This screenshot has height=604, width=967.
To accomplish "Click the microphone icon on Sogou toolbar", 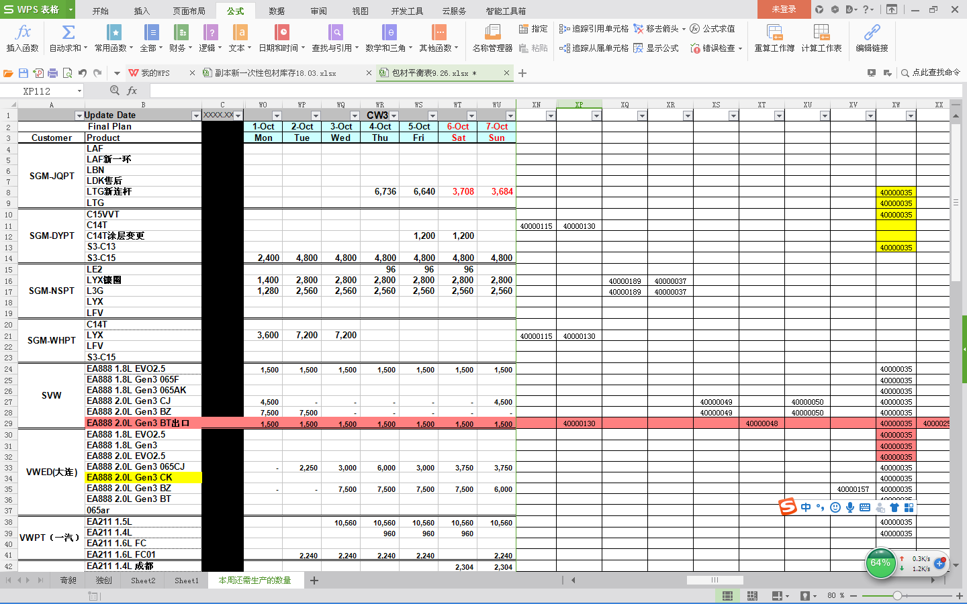I will tap(850, 507).
